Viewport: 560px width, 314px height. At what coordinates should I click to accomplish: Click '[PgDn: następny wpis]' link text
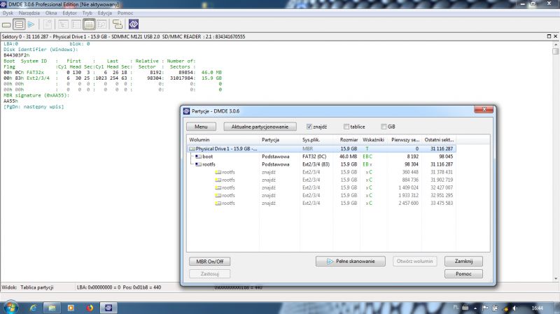tap(34, 107)
